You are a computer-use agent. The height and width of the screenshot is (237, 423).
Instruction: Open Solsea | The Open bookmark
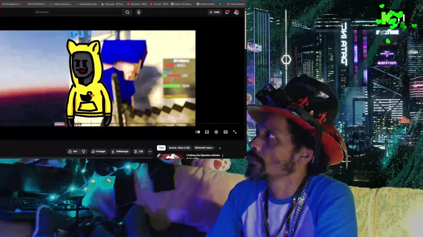(x=182, y=4)
